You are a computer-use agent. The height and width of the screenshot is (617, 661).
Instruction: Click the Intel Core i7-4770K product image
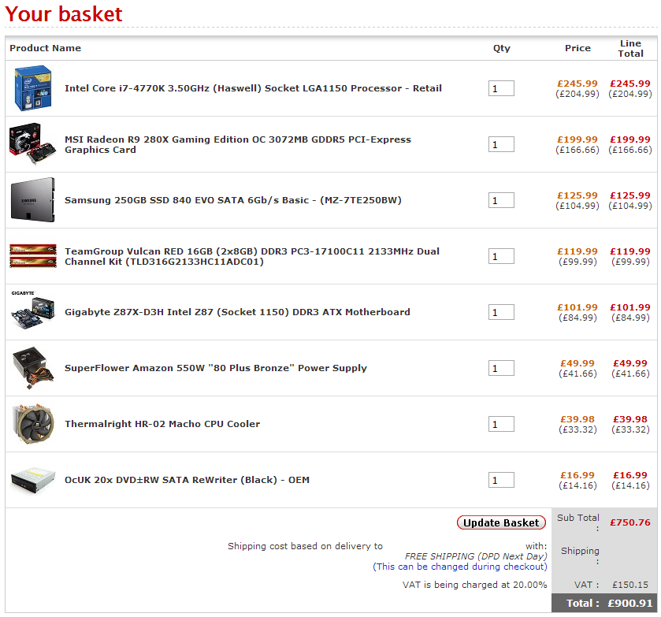coord(33,88)
